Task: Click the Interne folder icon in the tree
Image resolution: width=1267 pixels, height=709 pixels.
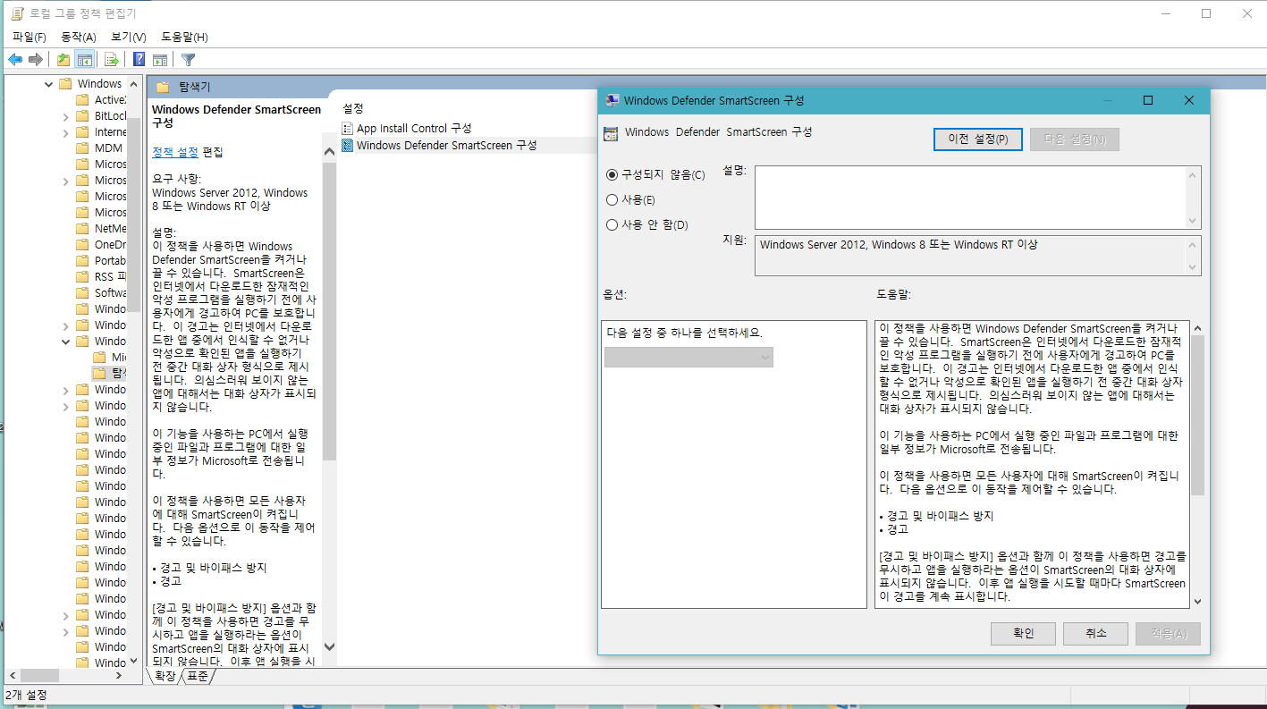Action: (83, 132)
